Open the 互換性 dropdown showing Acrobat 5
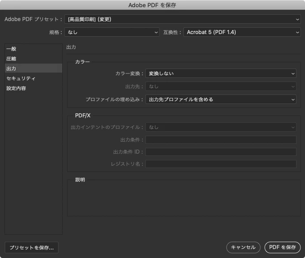This screenshot has height=258, width=305. pyautogui.click(x=242, y=32)
